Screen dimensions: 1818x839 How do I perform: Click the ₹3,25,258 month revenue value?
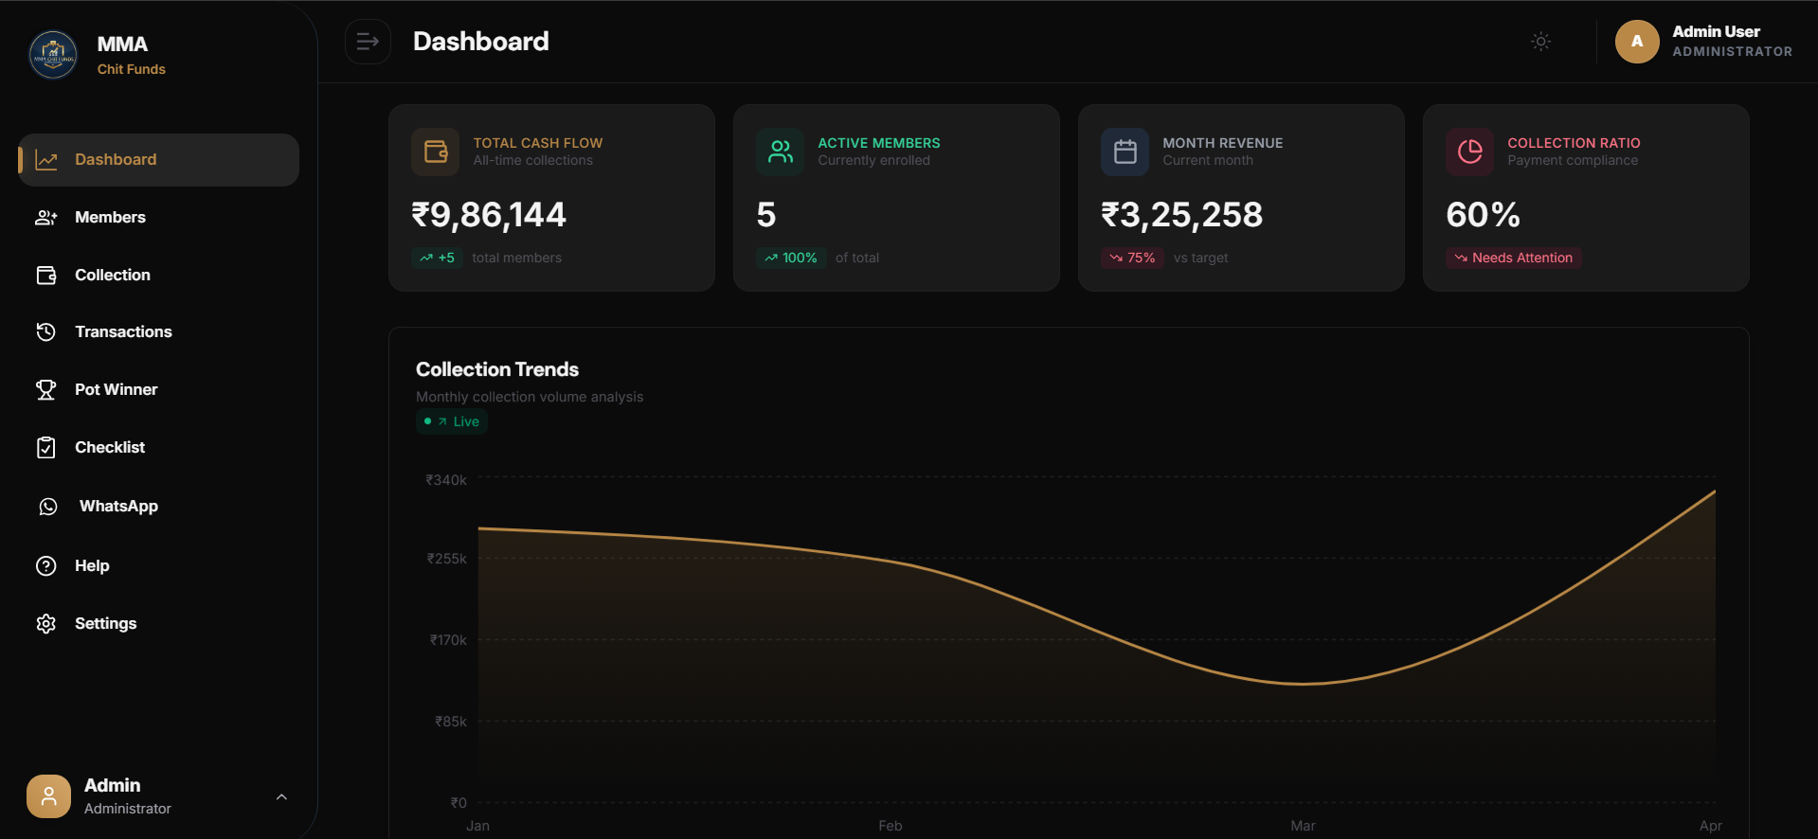pyautogui.click(x=1181, y=215)
